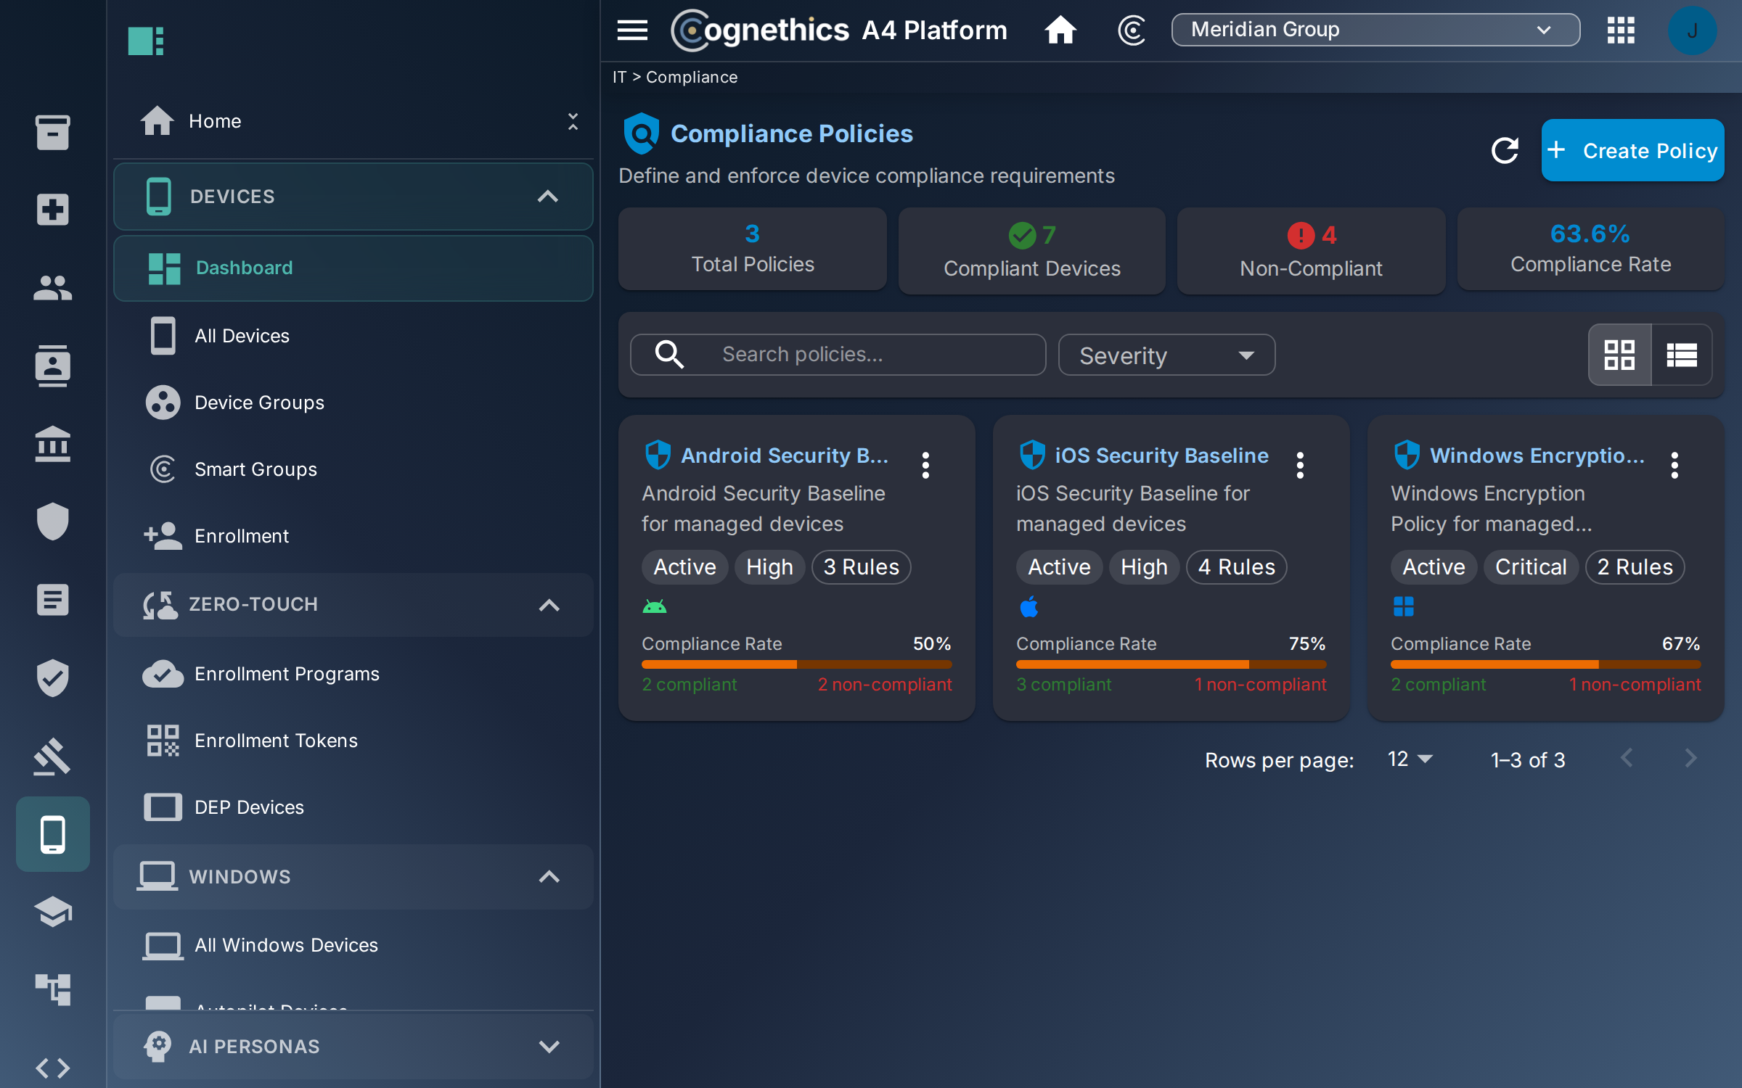Open Windows Encryption policy options menu
Screen dimensions: 1742x1088
[x=1674, y=465]
